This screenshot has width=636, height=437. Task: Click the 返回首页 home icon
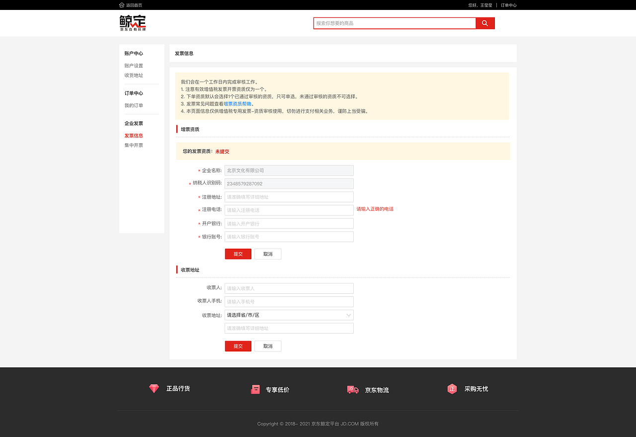coord(121,4)
